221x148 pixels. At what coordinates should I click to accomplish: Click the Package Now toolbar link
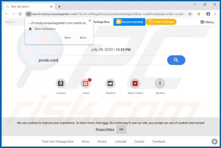(101, 22)
